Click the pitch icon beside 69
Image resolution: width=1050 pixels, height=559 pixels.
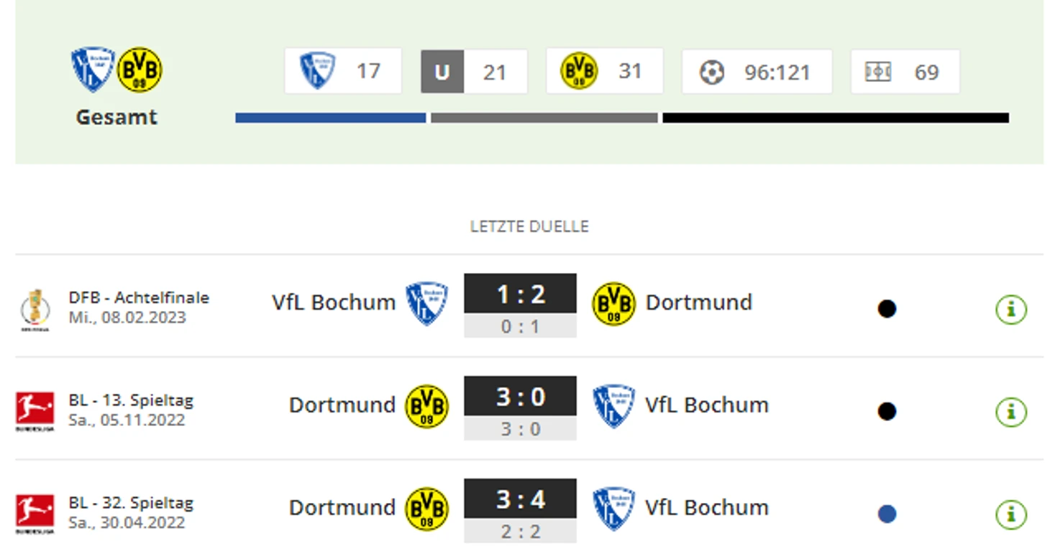tap(877, 72)
